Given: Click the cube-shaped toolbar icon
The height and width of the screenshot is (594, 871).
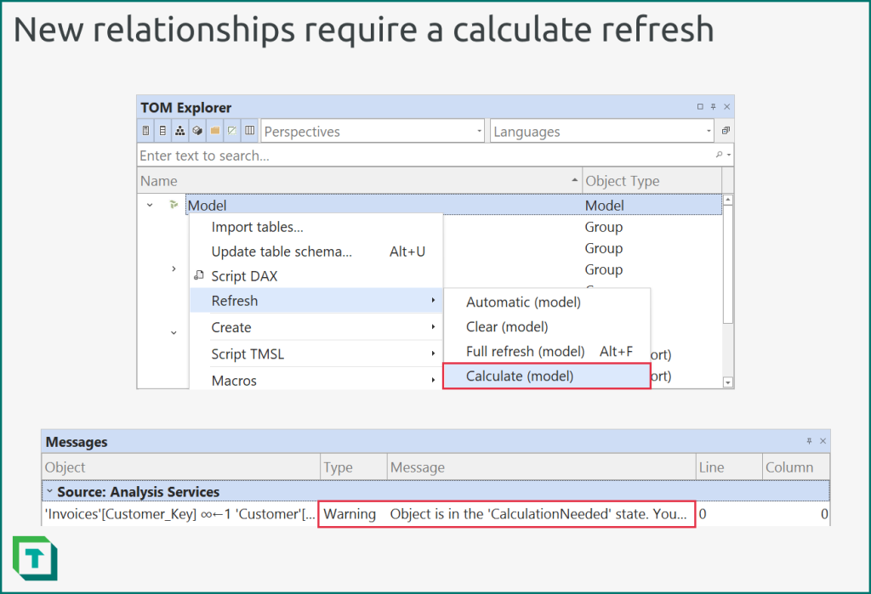Looking at the screenshot, I should pos(196,132).
